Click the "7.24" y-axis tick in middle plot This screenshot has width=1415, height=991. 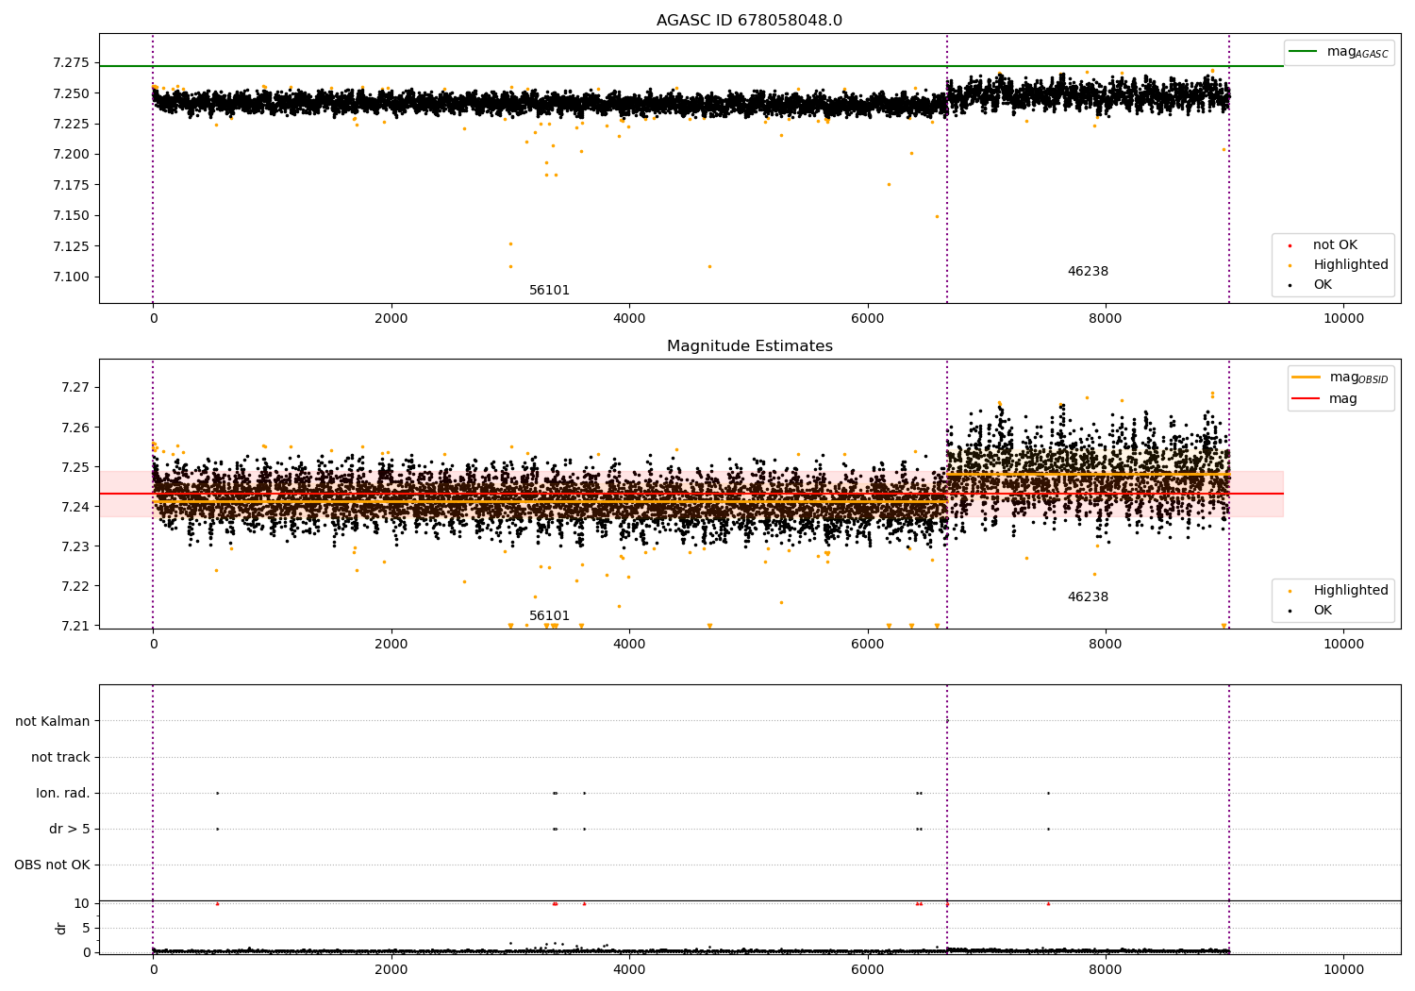click(x=76, y=507)
